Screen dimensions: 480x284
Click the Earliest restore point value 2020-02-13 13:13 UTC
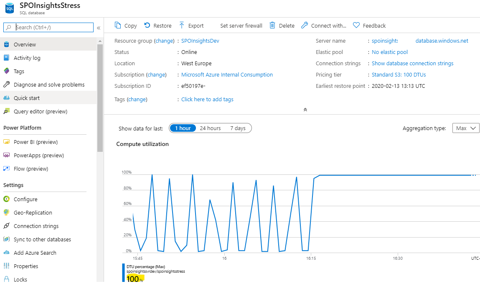(398, 86)
